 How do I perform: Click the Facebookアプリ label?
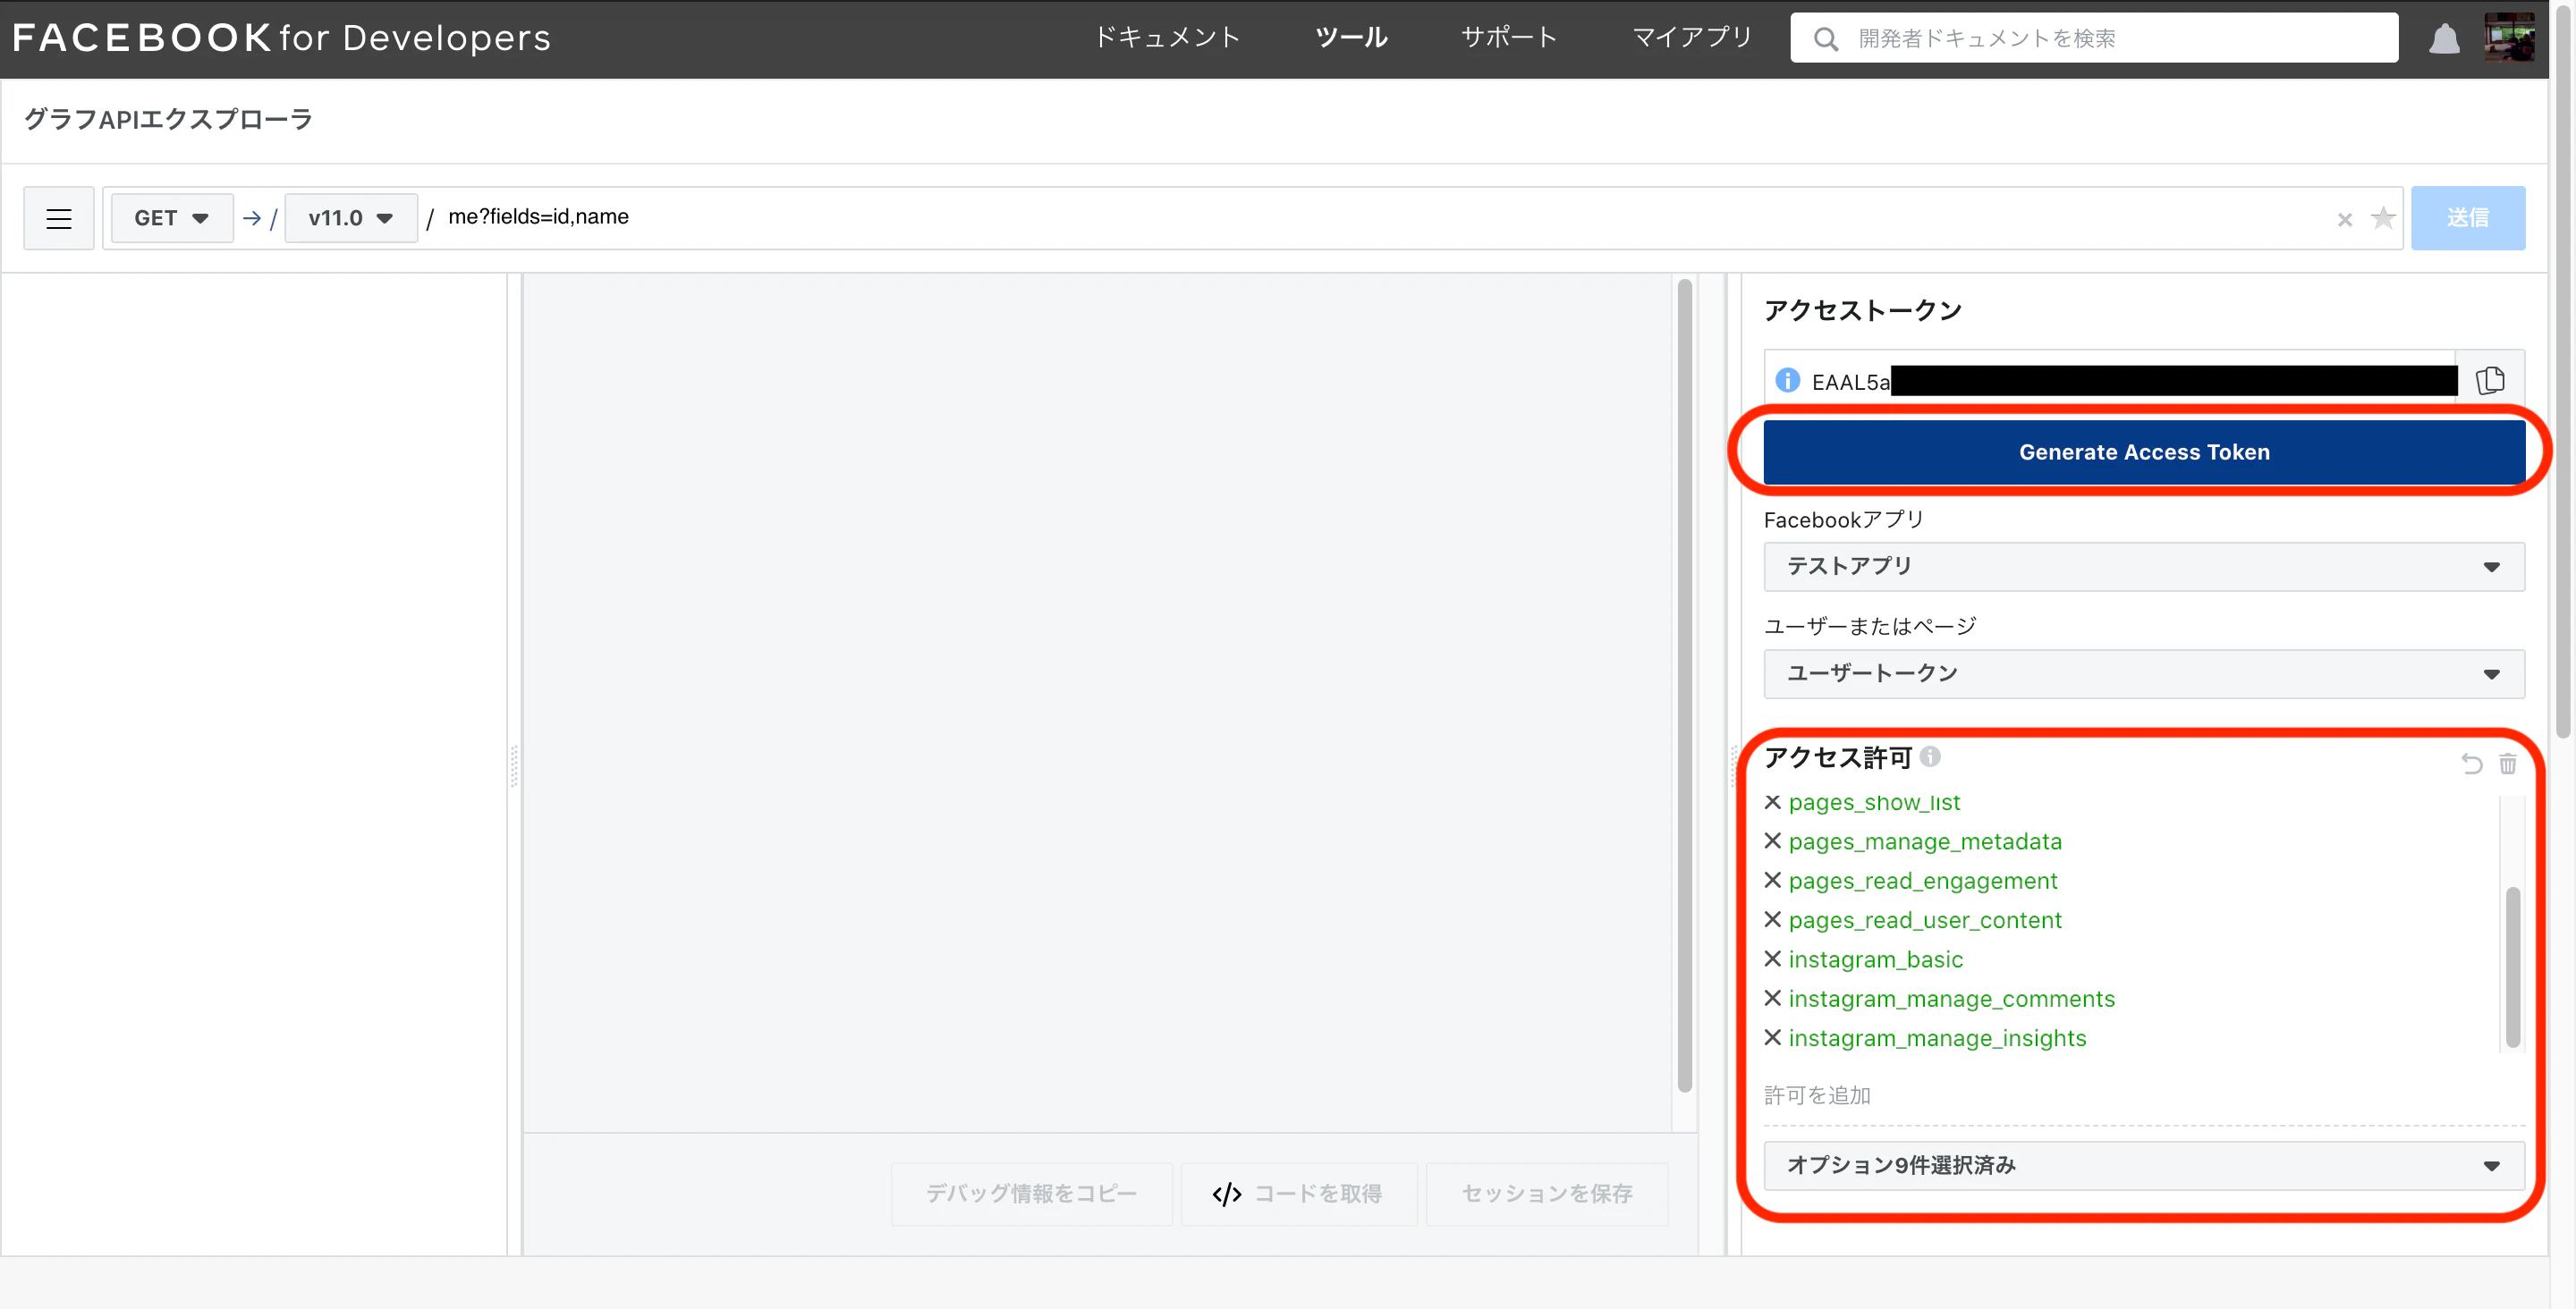(1844, 519)
